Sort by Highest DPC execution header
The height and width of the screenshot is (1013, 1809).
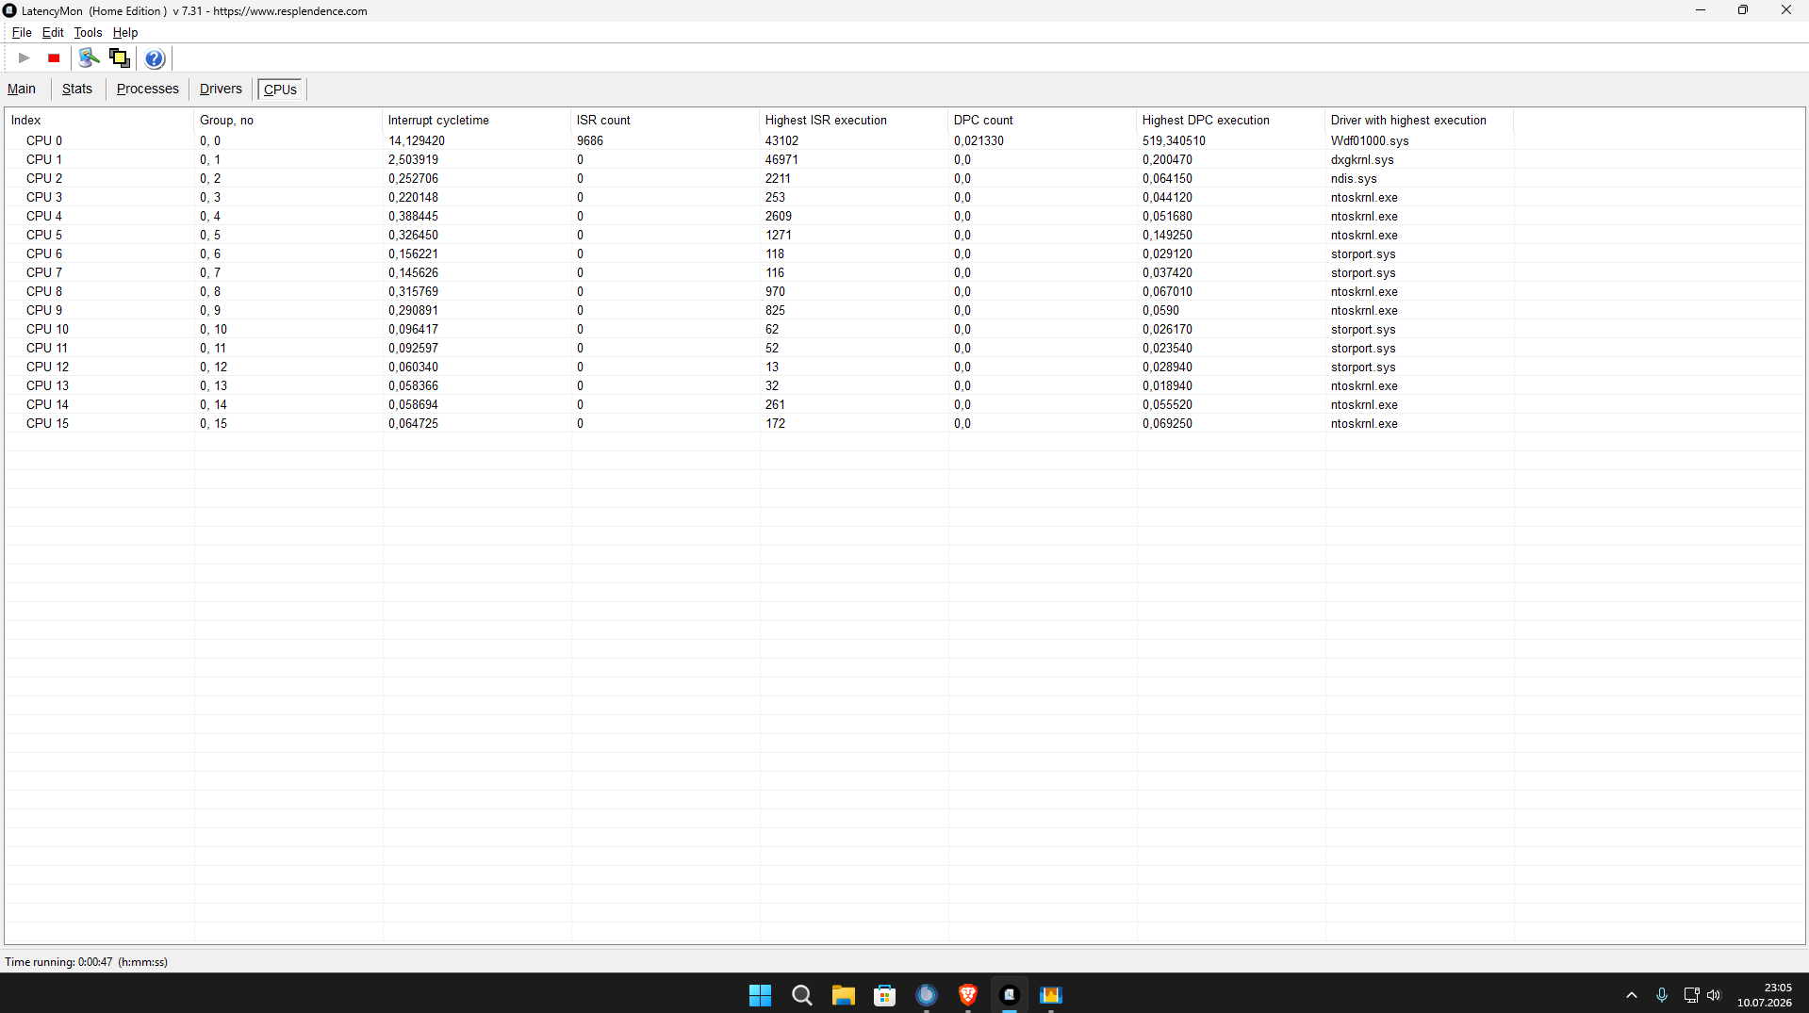1231,120
